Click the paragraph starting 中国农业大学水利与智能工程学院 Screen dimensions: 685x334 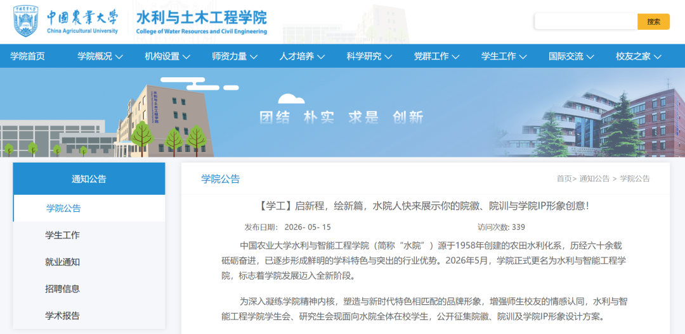point(424,261)
